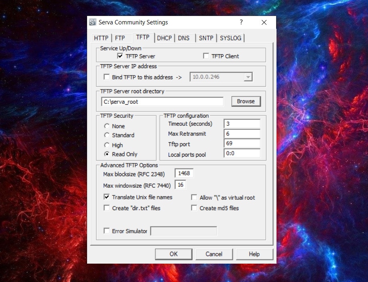Check Create md5 files option
Image resolution: width=368 pixels, height=282 pixels.
point(194,208)
